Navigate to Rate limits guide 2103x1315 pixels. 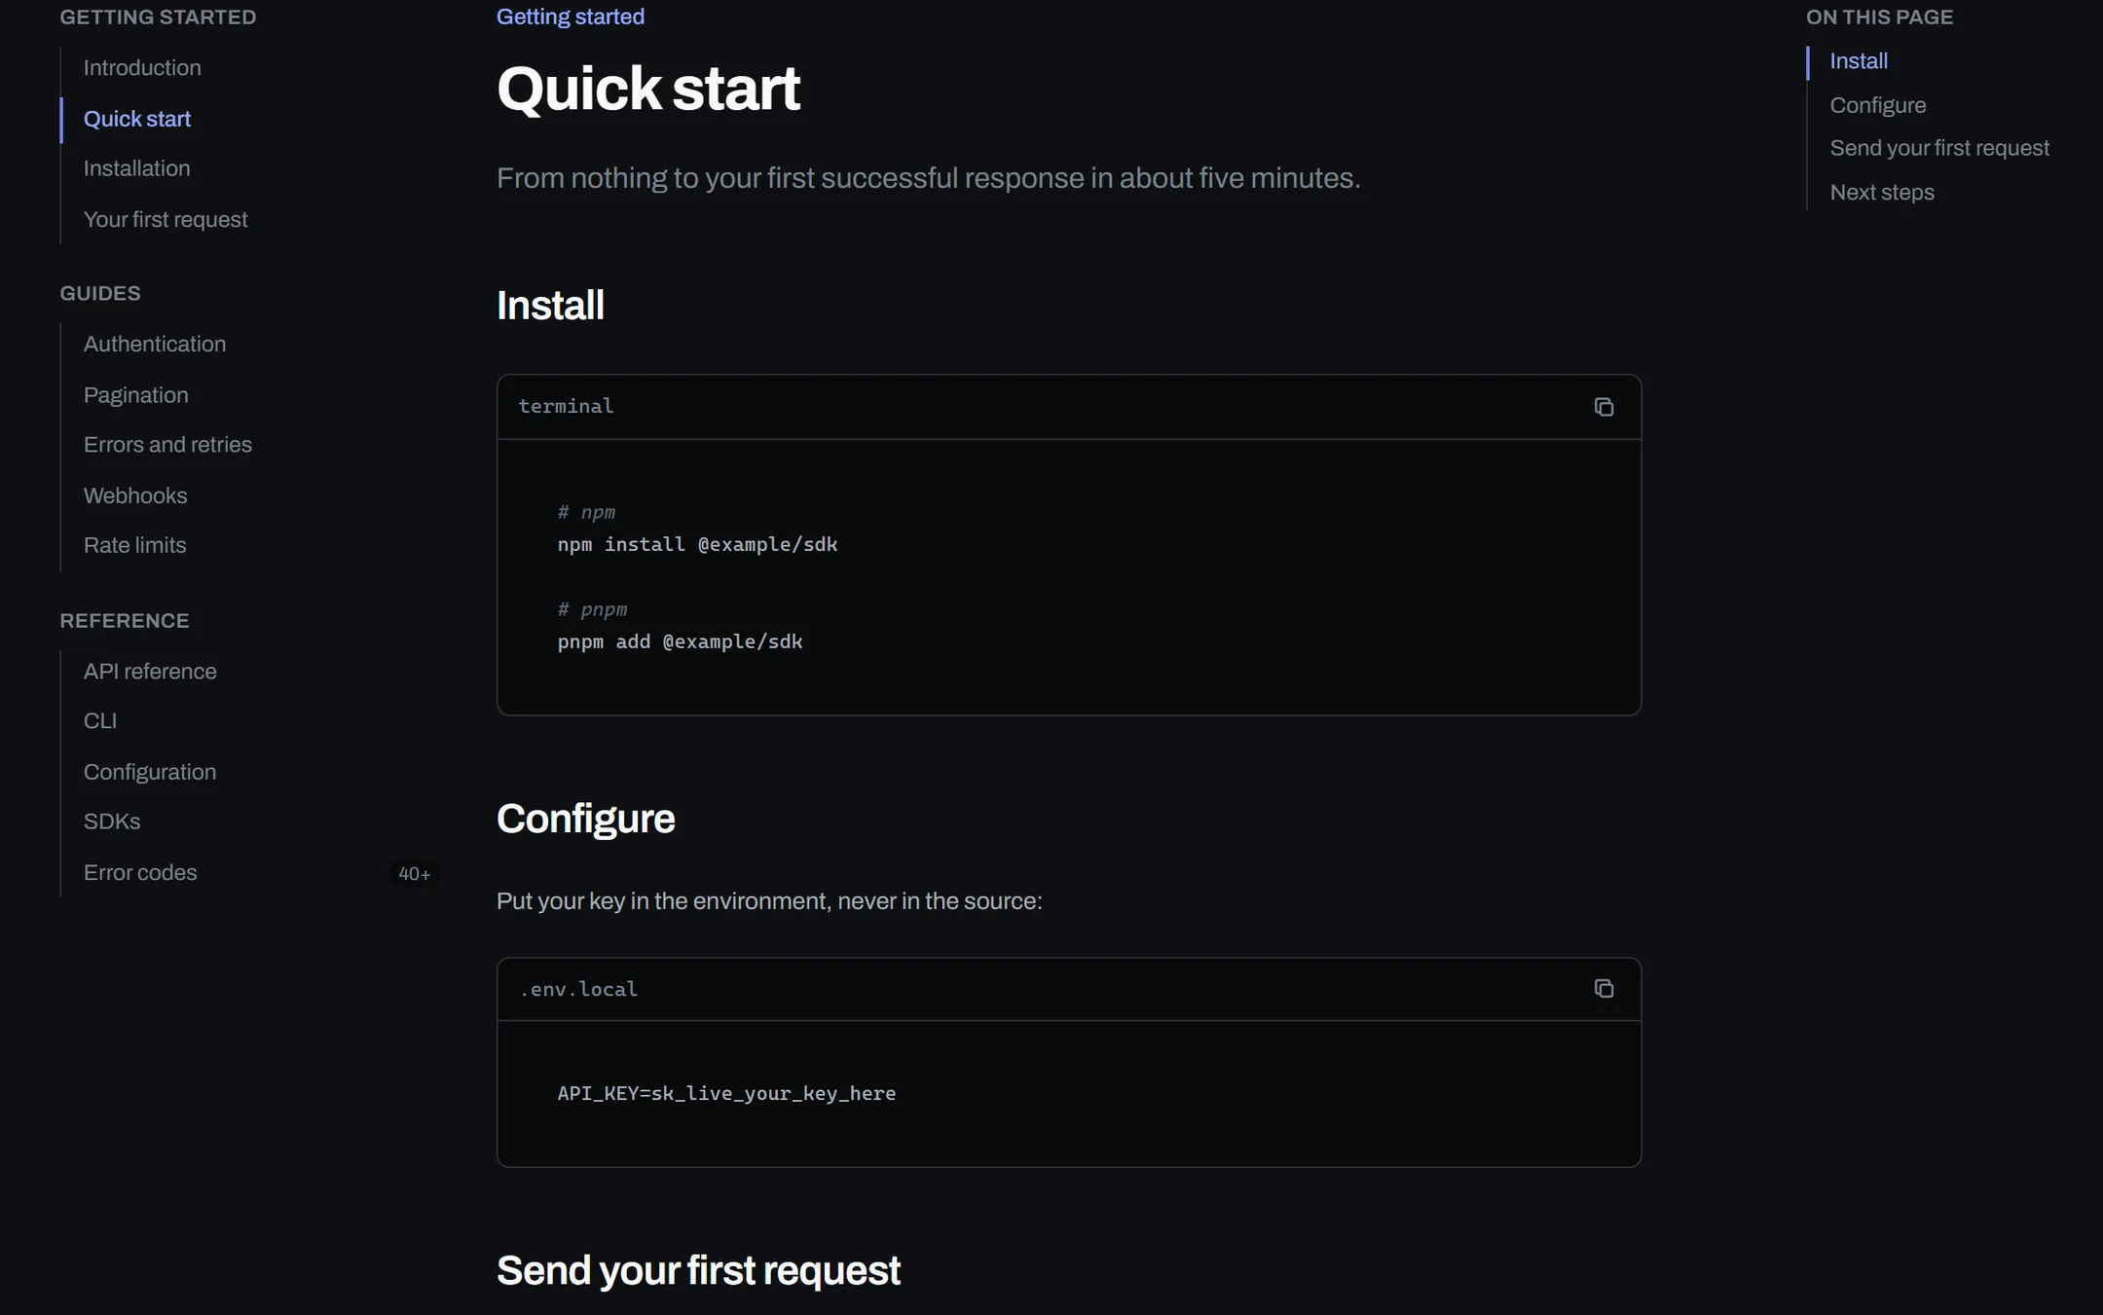point(134,545)
